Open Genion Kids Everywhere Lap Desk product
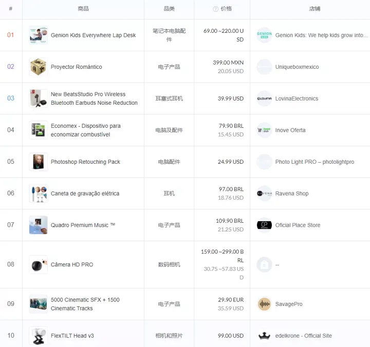The image size is (370, 347). click(x=93, y=35)
